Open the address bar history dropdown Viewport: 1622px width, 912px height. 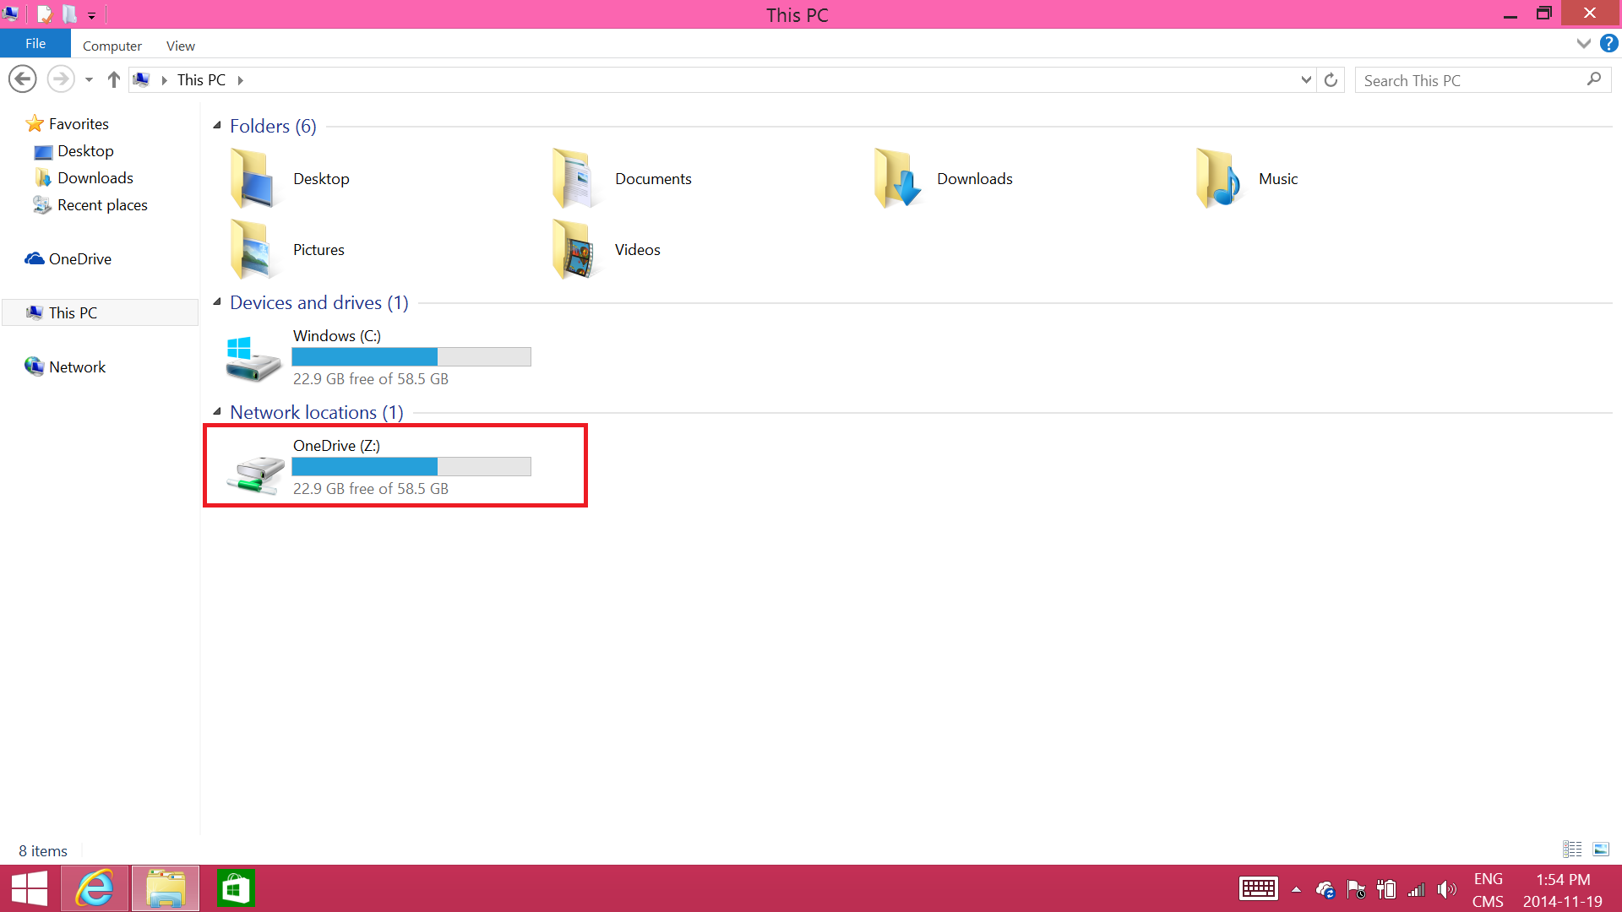pyautogui.click(x=1306, y=79)
